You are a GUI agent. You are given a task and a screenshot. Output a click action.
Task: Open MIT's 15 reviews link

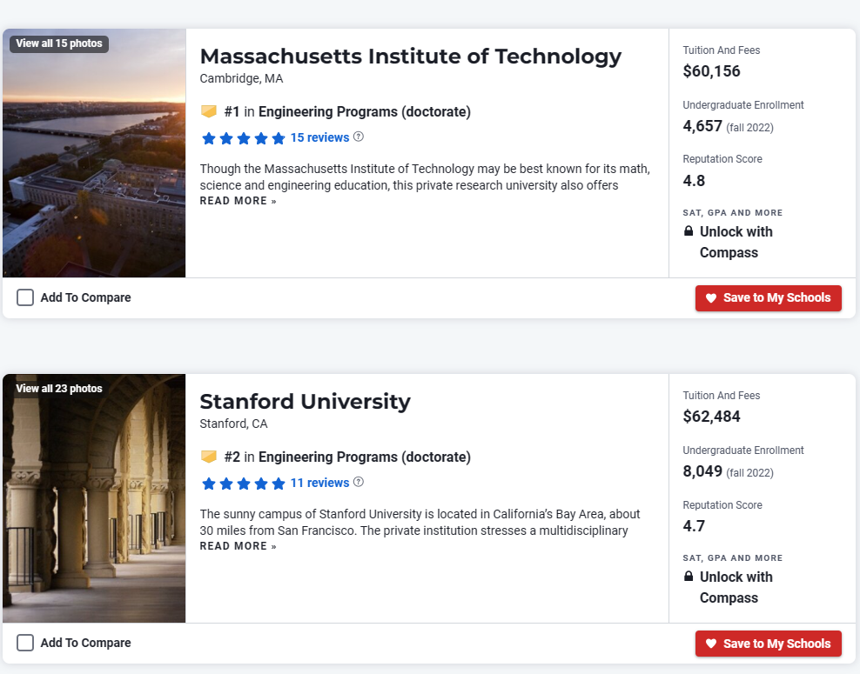pos(319,137)
